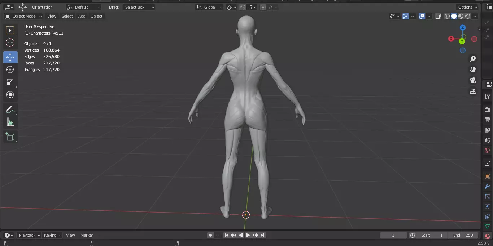Toggle proportional editing

pyautogui.click(x=263, y=7)
